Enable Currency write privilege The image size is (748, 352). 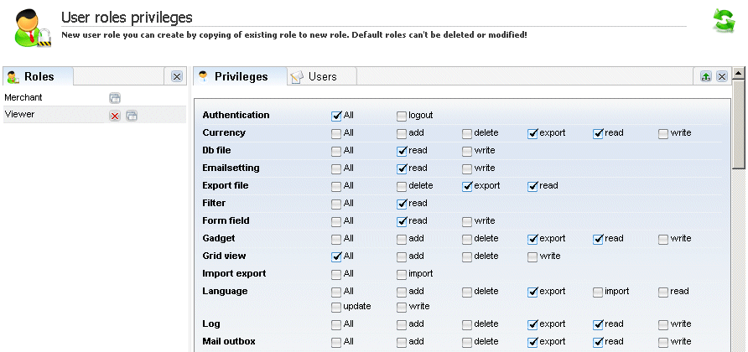[663, 133]
